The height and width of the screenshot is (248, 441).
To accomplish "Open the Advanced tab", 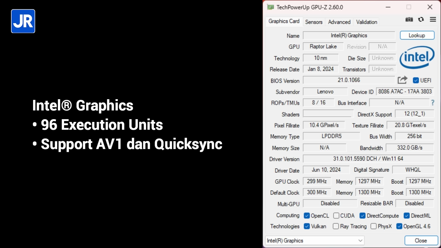I will click(339, 22).
